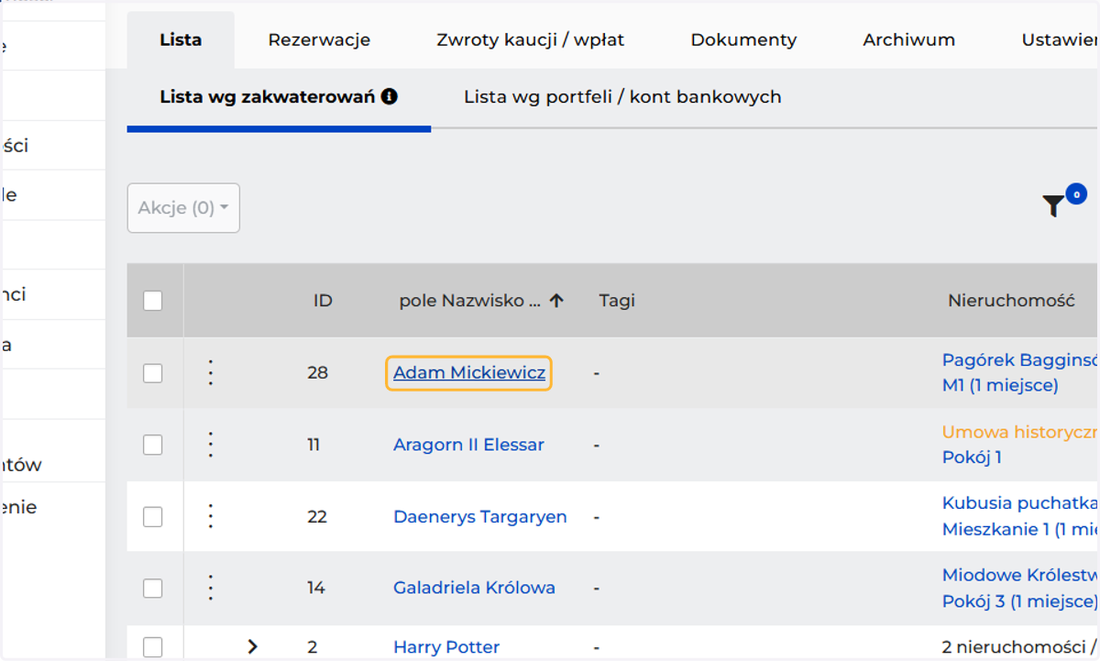Click the Tagi column header
1100x661 pixels.
(617, 301)
